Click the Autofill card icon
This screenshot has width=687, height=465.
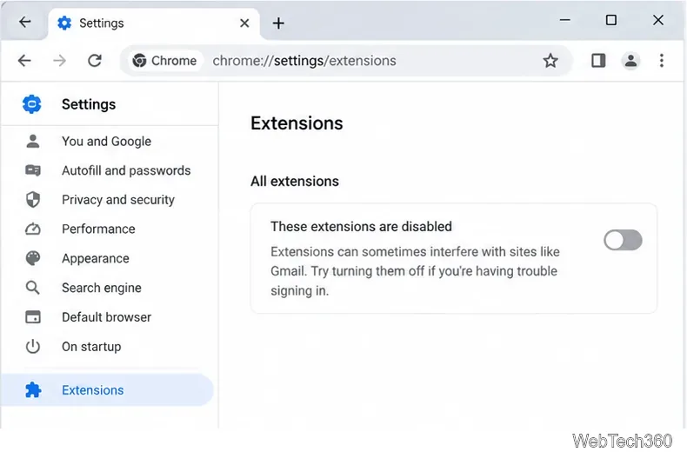[x=33, y=169]
